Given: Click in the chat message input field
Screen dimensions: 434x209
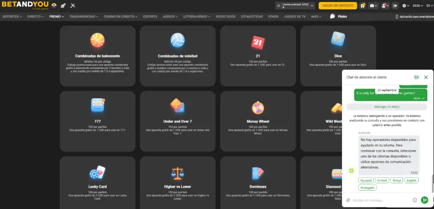Looking at the screenshot, I should pos(381,200).
